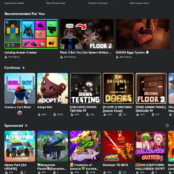Viewport: 174px width, 174px height.
Task: Click the player count icon showing 142
Action: 120,114
